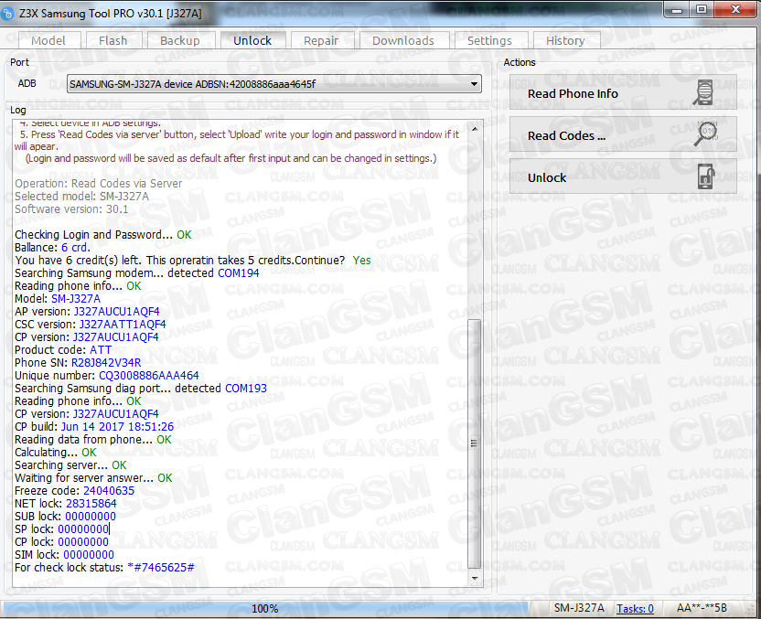Click the detected port COM194
The image size is (761, 619).
[239, 272]
